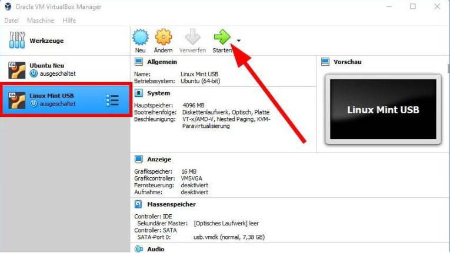The width and height of the screenshot is (450, 253).
Task: Click the name value 'Linux Mint USB'
Action: pos(199,74)
